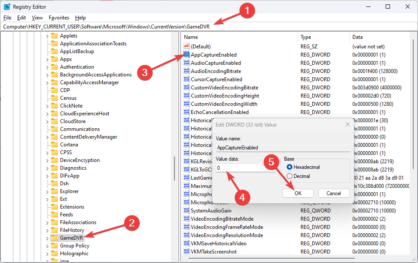Click the CustomVideoEncodingWidth DWORD icon
The width and height of the screenshot is (418, 263).
coord(187,104)
